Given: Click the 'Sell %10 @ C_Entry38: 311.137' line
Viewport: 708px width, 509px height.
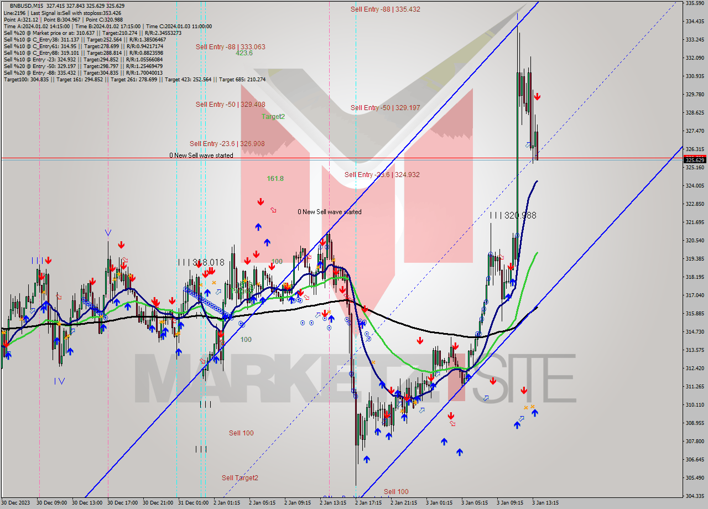Looking at the screenshot, I should pyautogui.click(x=84, y=39).
